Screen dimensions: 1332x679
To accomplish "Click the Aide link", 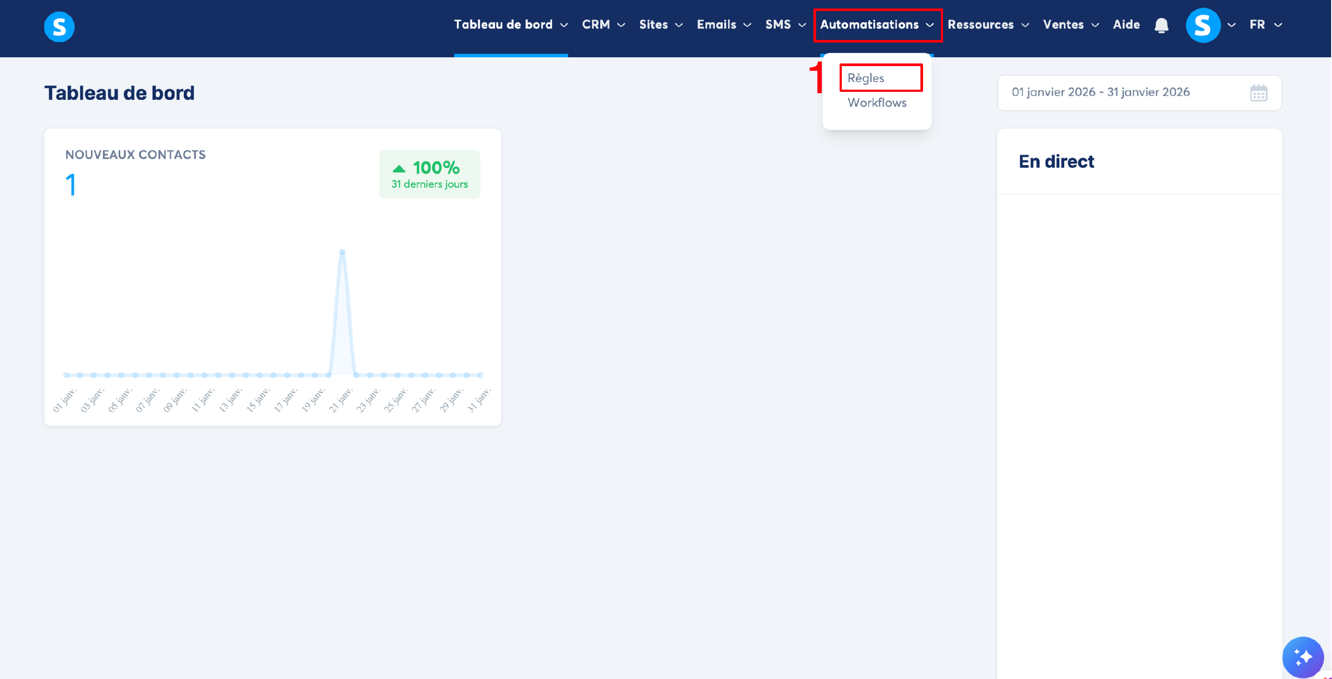I will point(1126,25).
